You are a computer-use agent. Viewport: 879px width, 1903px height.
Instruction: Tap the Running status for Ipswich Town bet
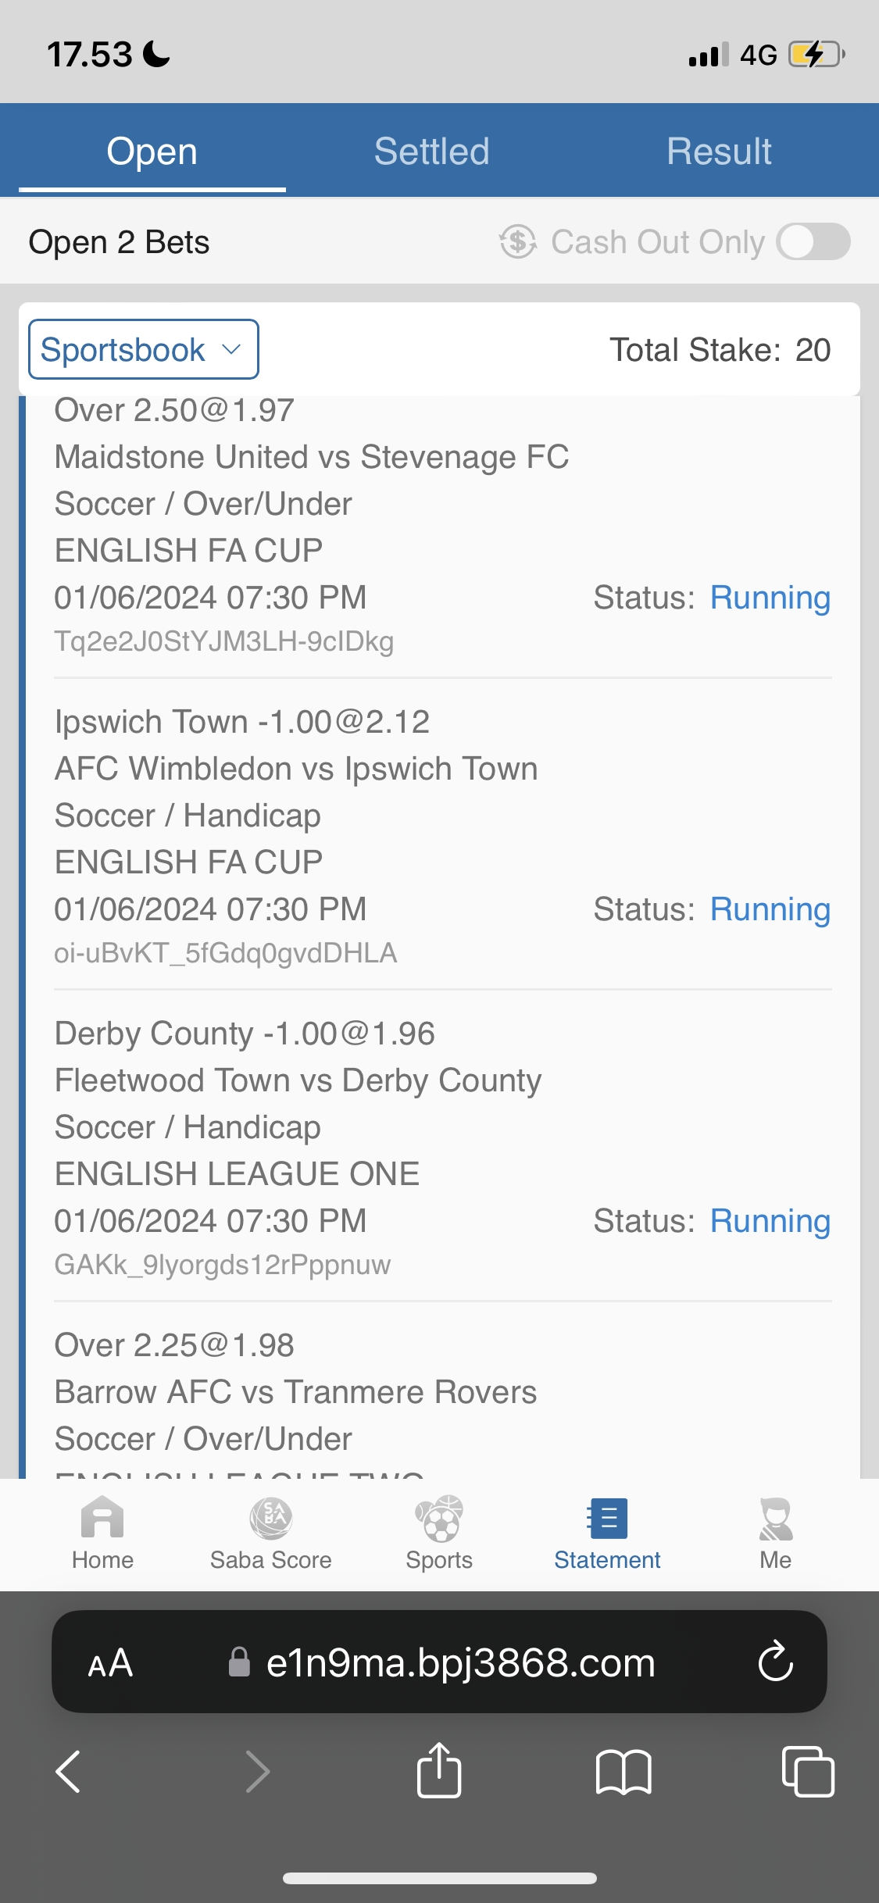[770, 909]
